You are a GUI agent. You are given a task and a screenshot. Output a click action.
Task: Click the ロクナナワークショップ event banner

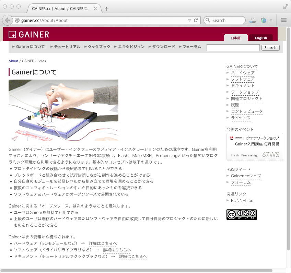(x=255, y=147)
